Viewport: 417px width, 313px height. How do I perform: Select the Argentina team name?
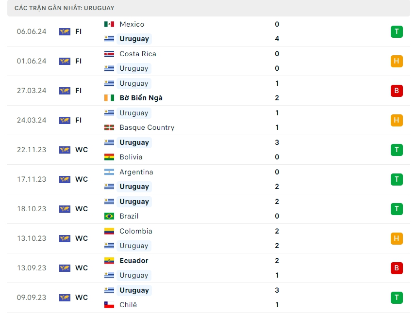[136, 172]
